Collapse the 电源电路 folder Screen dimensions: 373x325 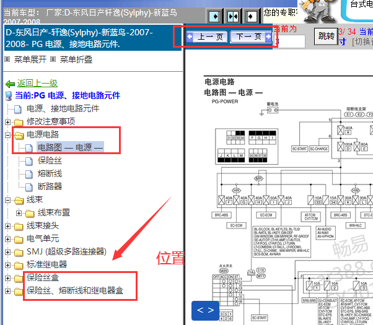7,135
